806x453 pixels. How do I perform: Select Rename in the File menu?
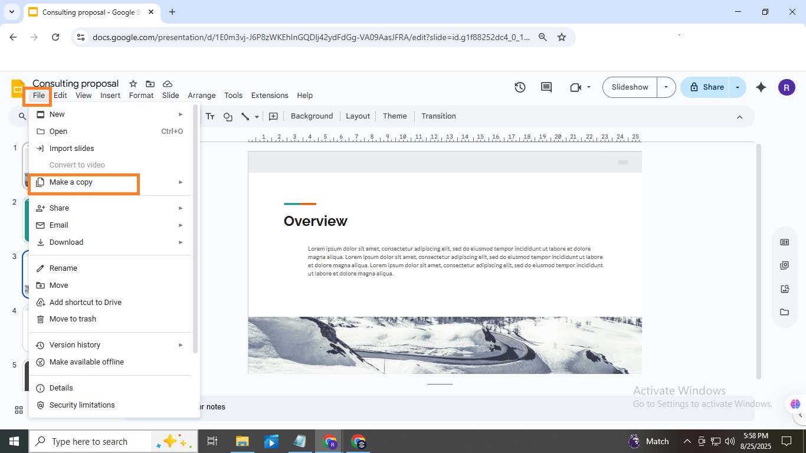(x=63, y=268)
